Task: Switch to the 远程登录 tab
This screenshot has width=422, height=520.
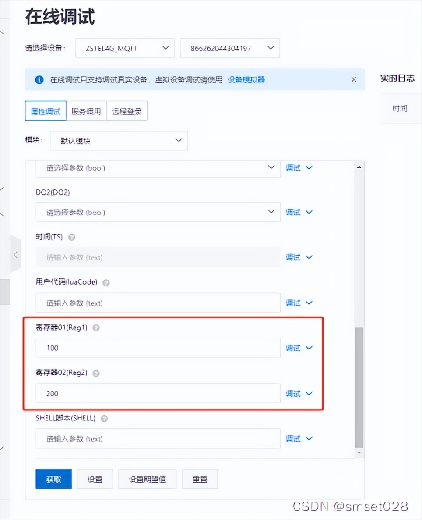Action: 127,111
